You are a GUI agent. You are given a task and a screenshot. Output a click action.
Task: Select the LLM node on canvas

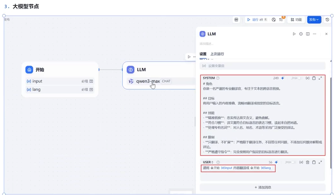point(159,75)
